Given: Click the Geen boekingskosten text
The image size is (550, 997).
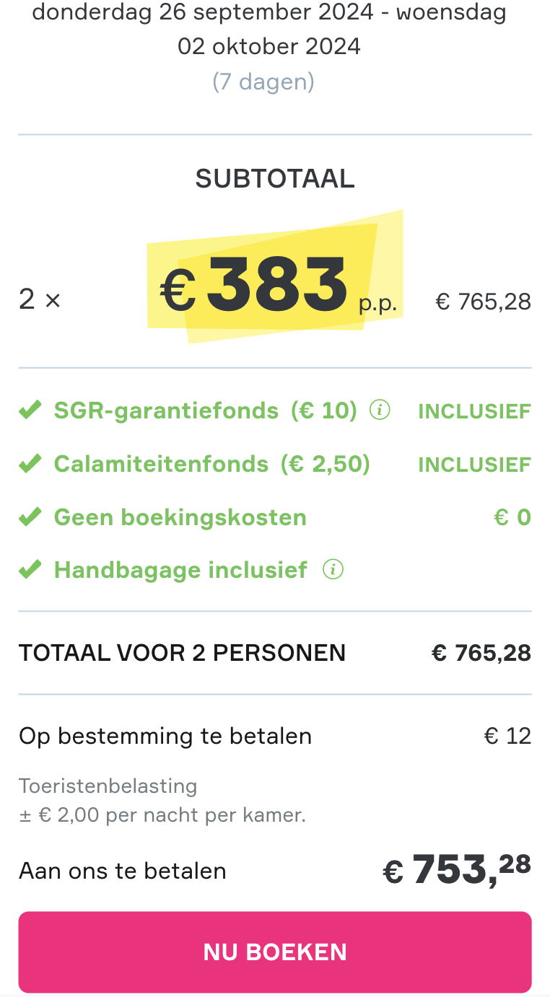Looking at the screenshot, I should [180, 517].
